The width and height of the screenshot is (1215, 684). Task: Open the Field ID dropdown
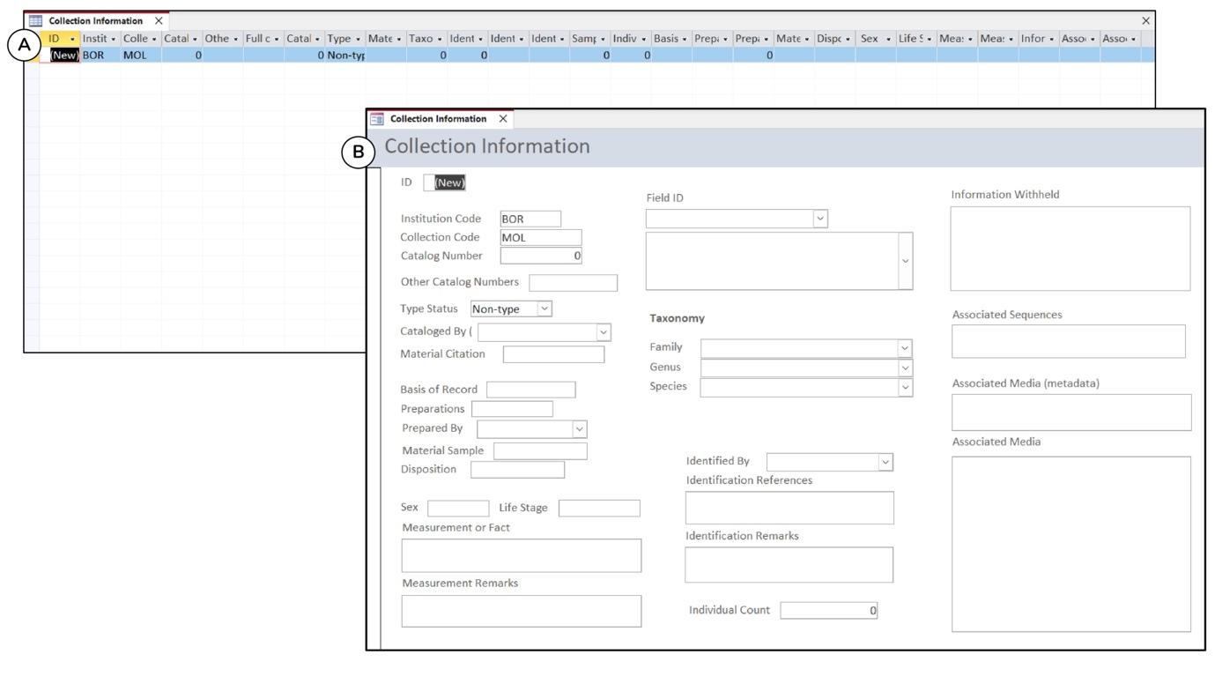click(x=820, y=218)
